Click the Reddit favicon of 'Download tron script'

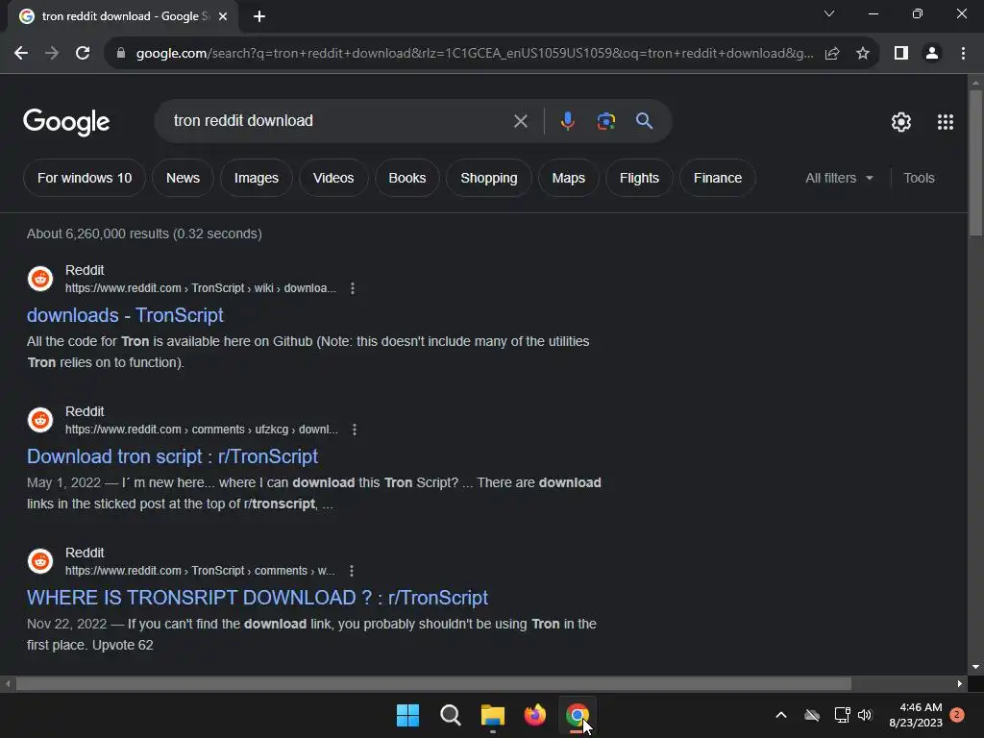(x=40, y=420)
